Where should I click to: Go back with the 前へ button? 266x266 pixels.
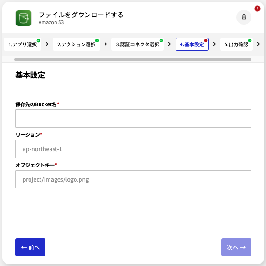coord(30,247)
